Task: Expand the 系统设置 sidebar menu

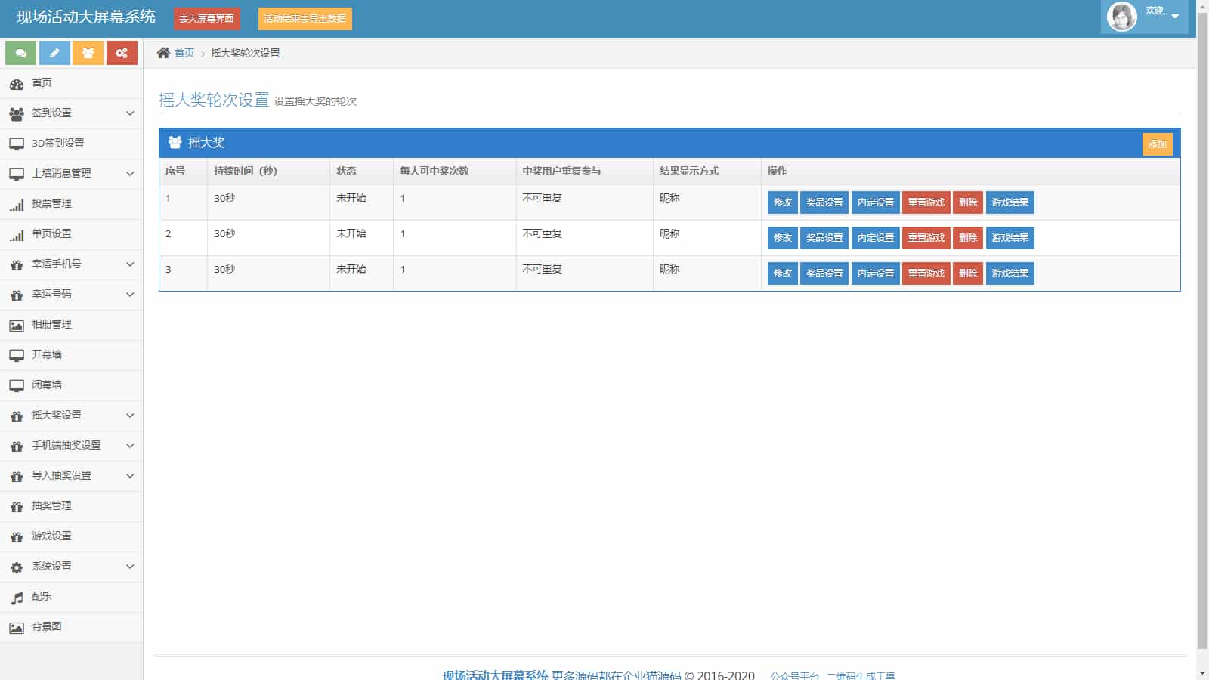Action: (x=71, y=567)
